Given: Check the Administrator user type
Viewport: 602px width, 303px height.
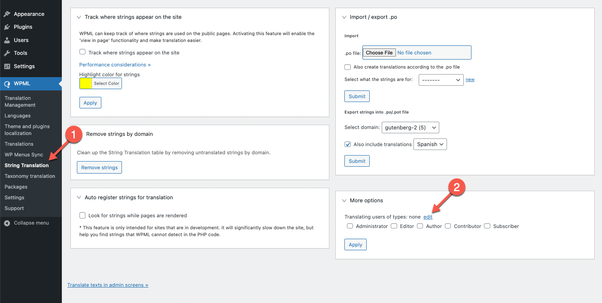Looking at the screenshot, I should [350, 226].
